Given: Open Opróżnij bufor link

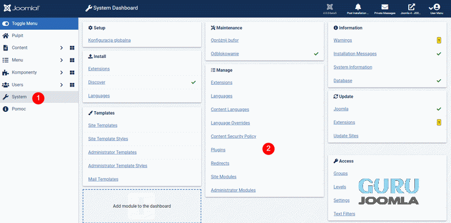Looking at the screenshot, I should click(x=224, y=40).
